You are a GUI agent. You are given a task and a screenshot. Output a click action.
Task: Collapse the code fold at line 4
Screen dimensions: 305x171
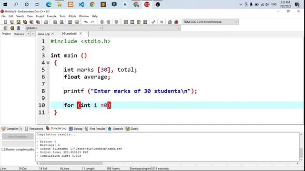[48, 62]
